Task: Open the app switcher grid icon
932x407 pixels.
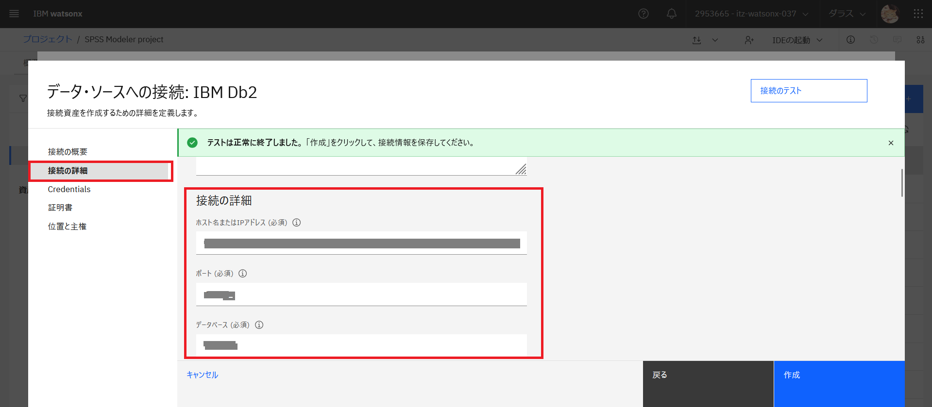Action: 918,14
